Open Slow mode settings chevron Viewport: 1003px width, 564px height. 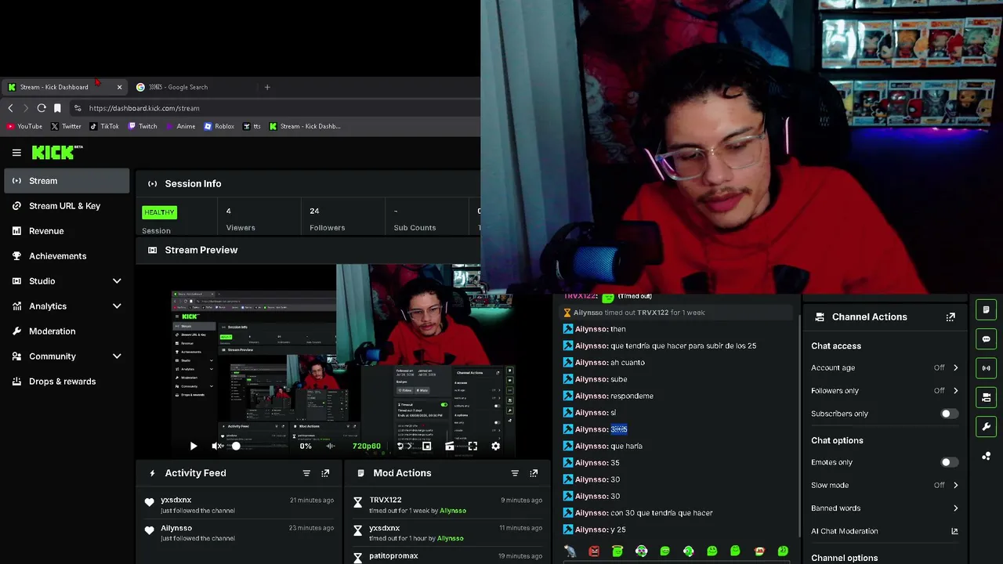[955, 486]
